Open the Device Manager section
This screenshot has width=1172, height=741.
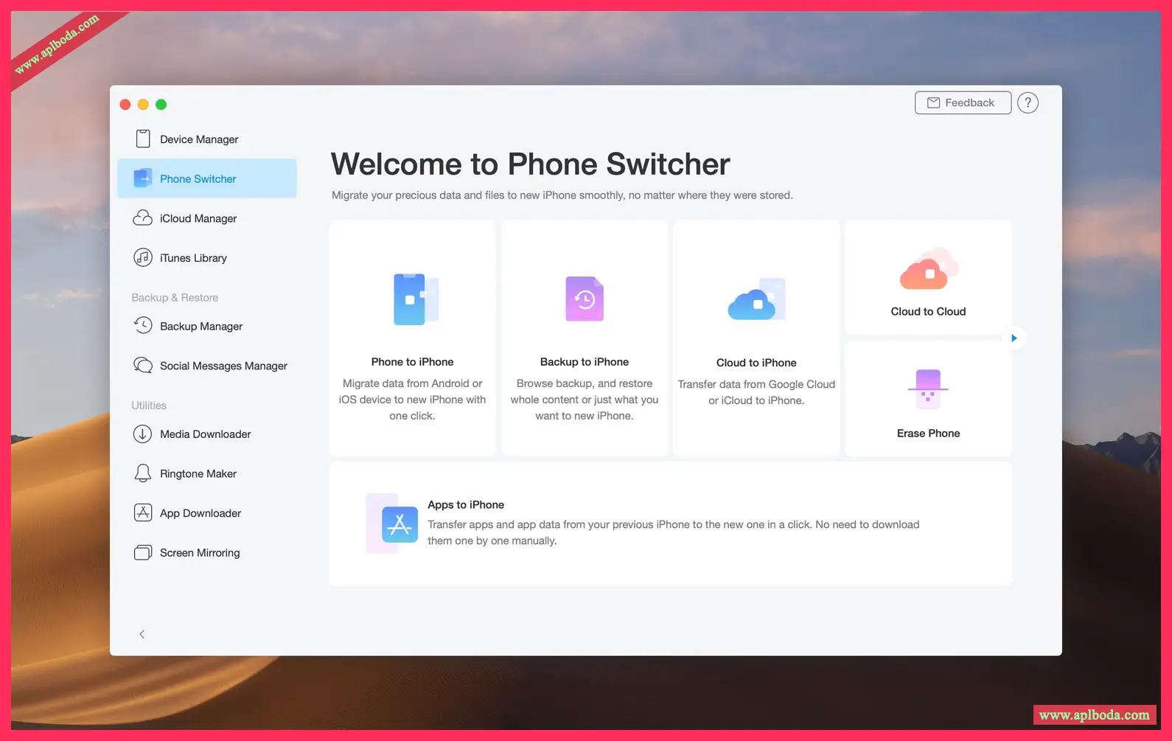tap(207, 139)
